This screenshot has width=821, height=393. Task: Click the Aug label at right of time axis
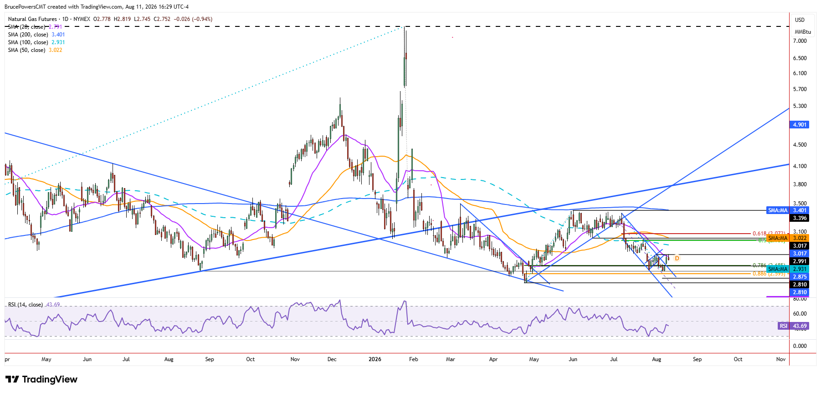657,359
